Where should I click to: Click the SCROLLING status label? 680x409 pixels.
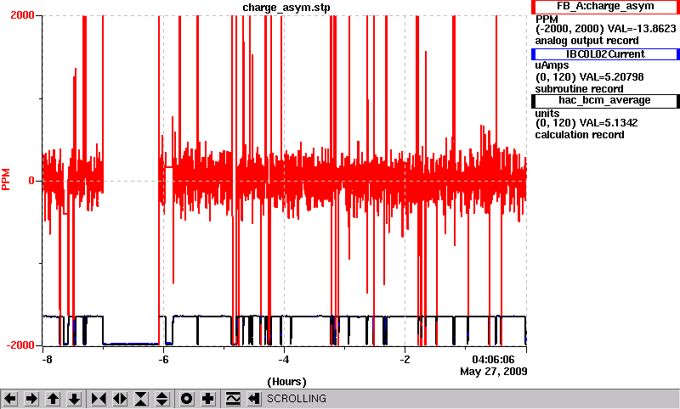(x=296, y=399)
